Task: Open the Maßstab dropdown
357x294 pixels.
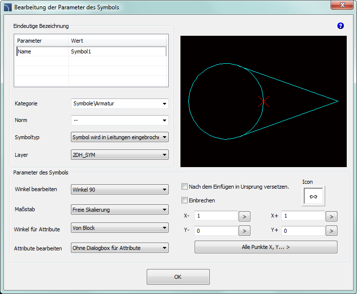Action: [x=164, y=210]
